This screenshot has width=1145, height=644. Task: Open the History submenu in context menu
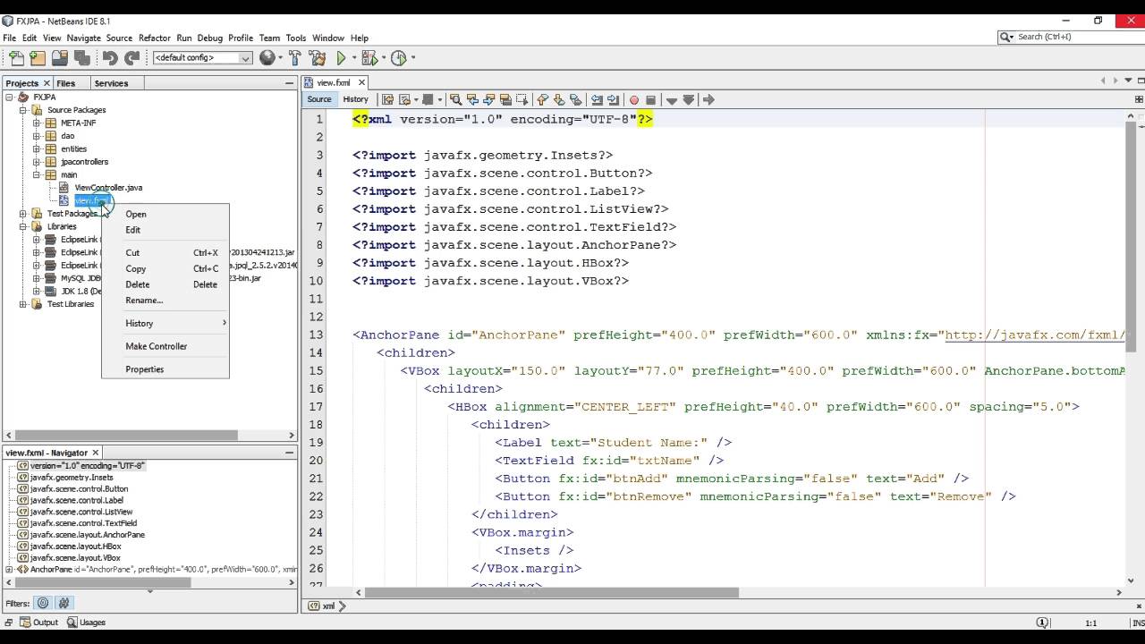point(165,323)
